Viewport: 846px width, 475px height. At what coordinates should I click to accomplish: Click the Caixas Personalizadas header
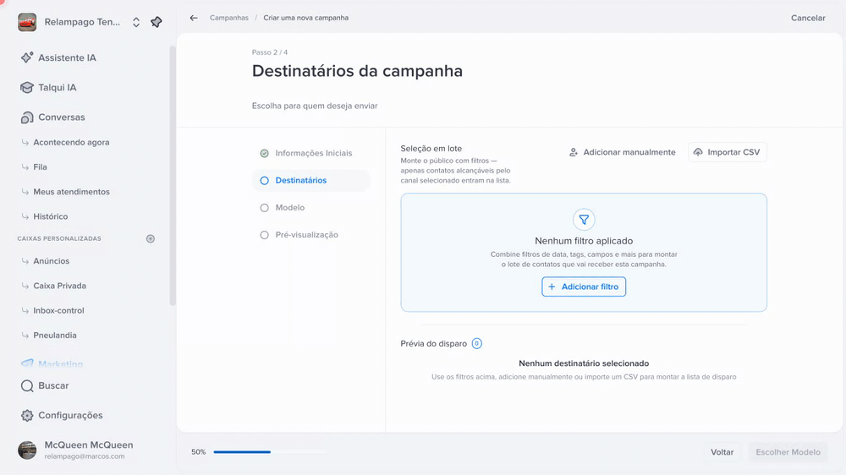point(59,238)
